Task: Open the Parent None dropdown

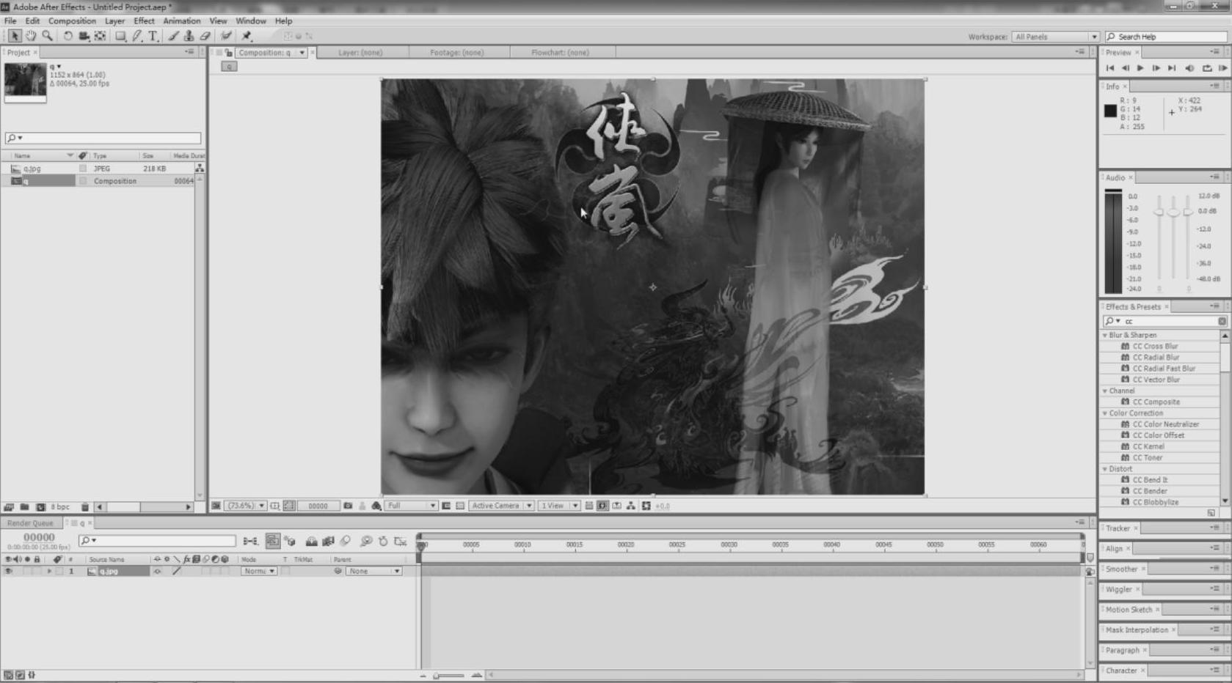Action: [x=373, y=572]
